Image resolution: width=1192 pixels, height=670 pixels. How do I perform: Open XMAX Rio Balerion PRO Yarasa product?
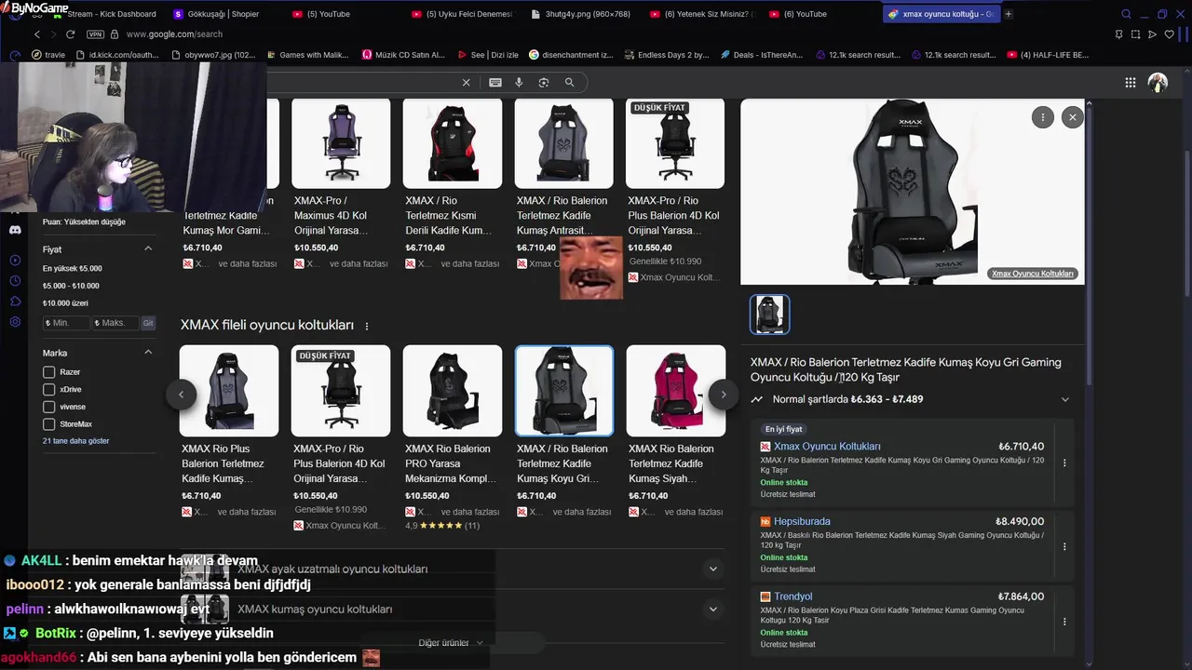pos(453,391)
